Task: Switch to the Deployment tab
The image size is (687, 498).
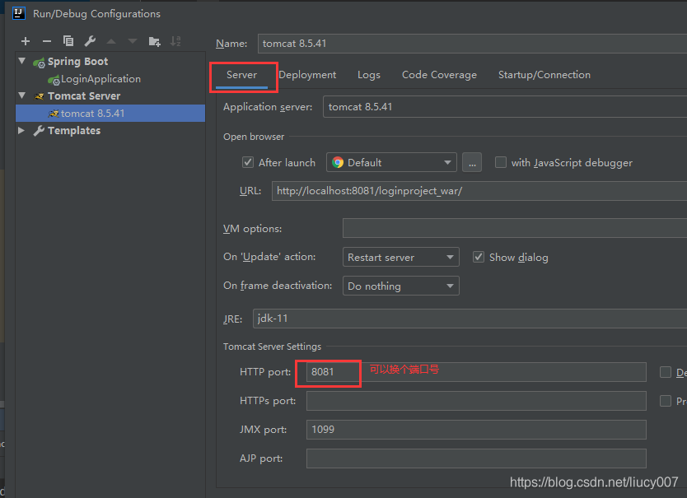Action: 307,75
